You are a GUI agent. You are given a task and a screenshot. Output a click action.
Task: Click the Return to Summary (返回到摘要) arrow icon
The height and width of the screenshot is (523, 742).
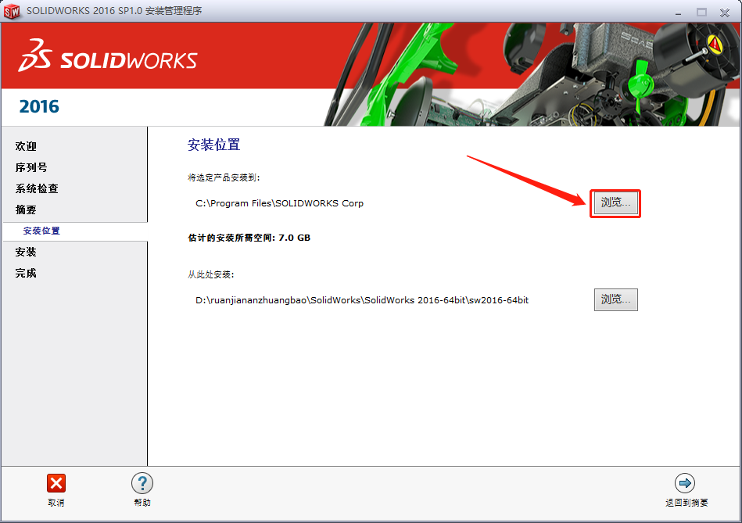(x=685, y=483)
